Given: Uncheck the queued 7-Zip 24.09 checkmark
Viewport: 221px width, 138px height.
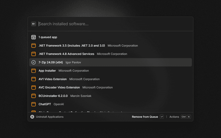Looking at the screenshot, I should click(33, 62).
